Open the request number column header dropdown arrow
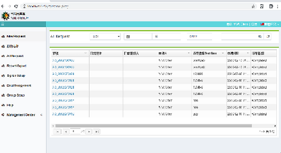Viewport: 281px width, 153px height. click(85, 53)
